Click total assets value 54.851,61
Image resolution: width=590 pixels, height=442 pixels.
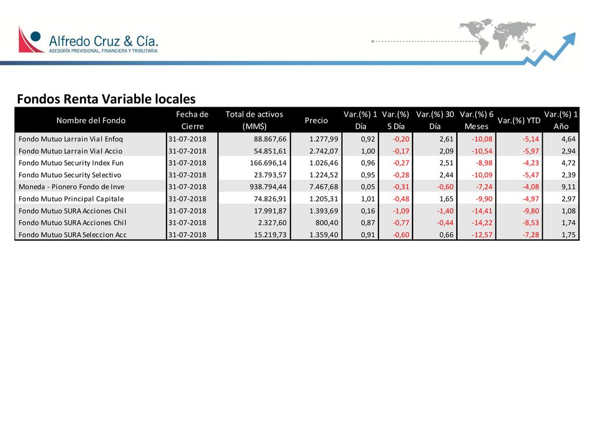270,151
